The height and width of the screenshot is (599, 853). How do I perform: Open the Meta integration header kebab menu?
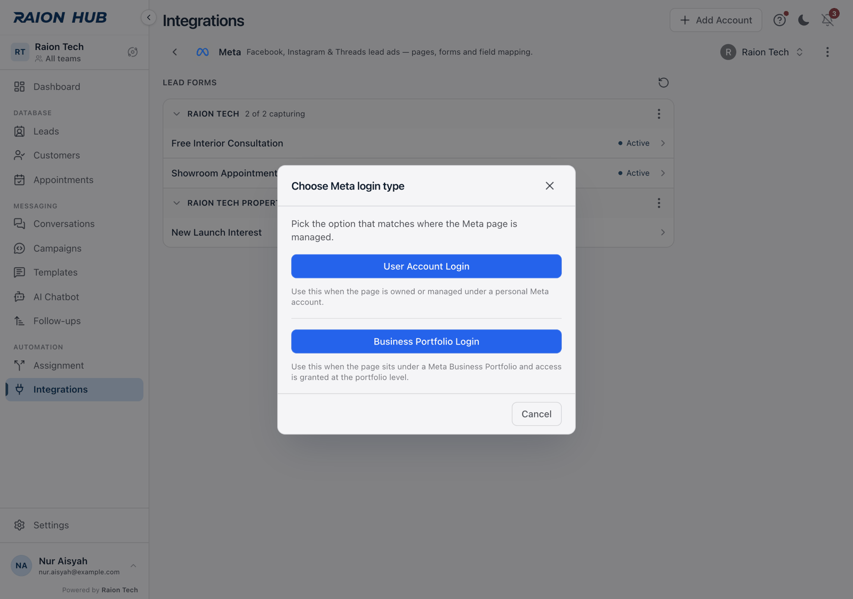coord(827,52)
